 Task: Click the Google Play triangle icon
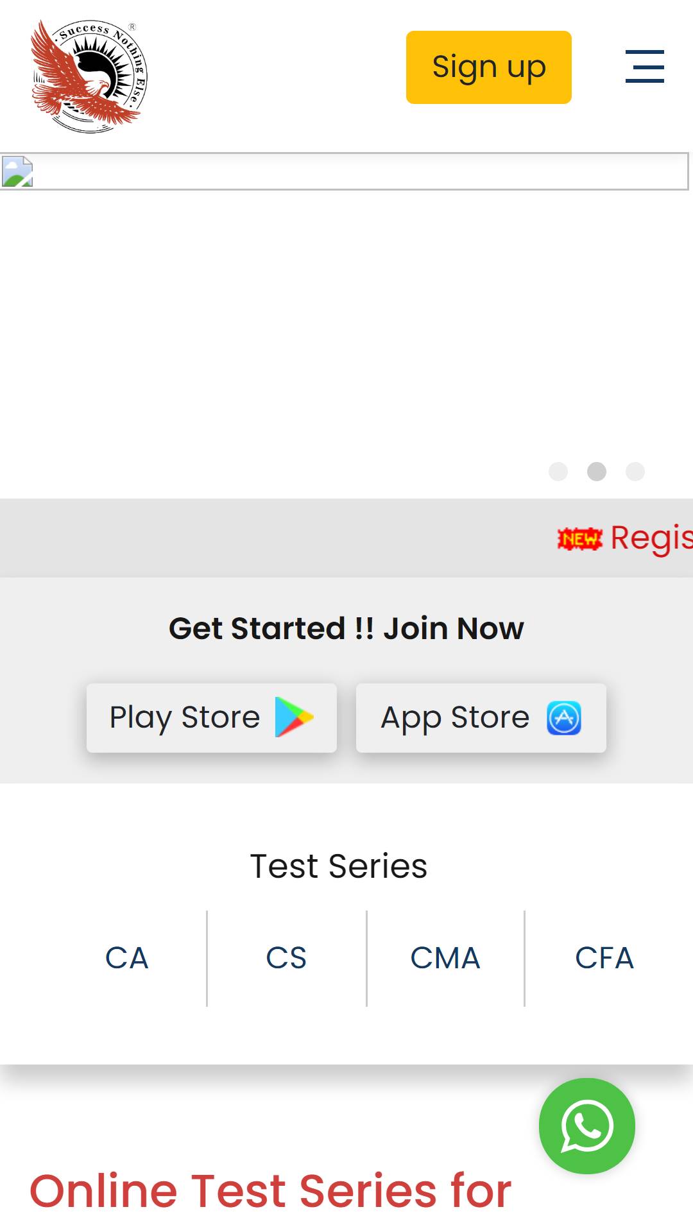tap(295, 717)
